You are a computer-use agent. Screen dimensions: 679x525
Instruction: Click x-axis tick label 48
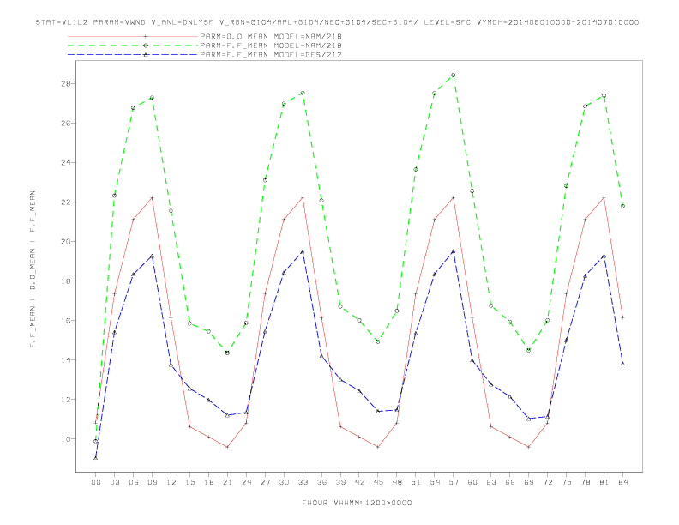pyautogui.click(x=397, y=482)
